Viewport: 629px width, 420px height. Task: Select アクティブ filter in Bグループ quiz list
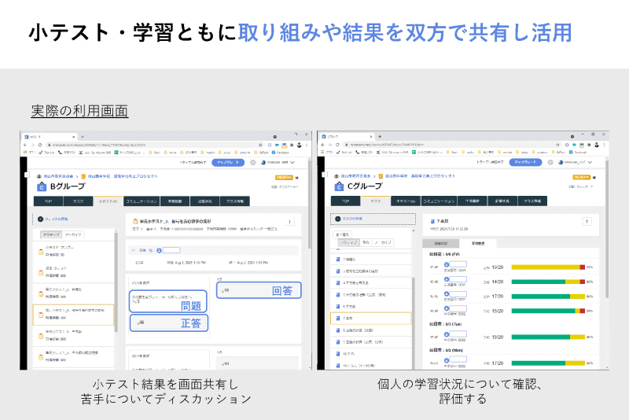[51, 234]
